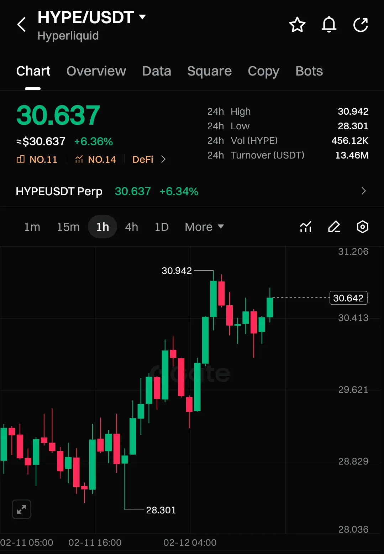The height and width of the screenshot is (554, 384).
Task: Switch to the Overview tab
Action: [x=96, y=71]
